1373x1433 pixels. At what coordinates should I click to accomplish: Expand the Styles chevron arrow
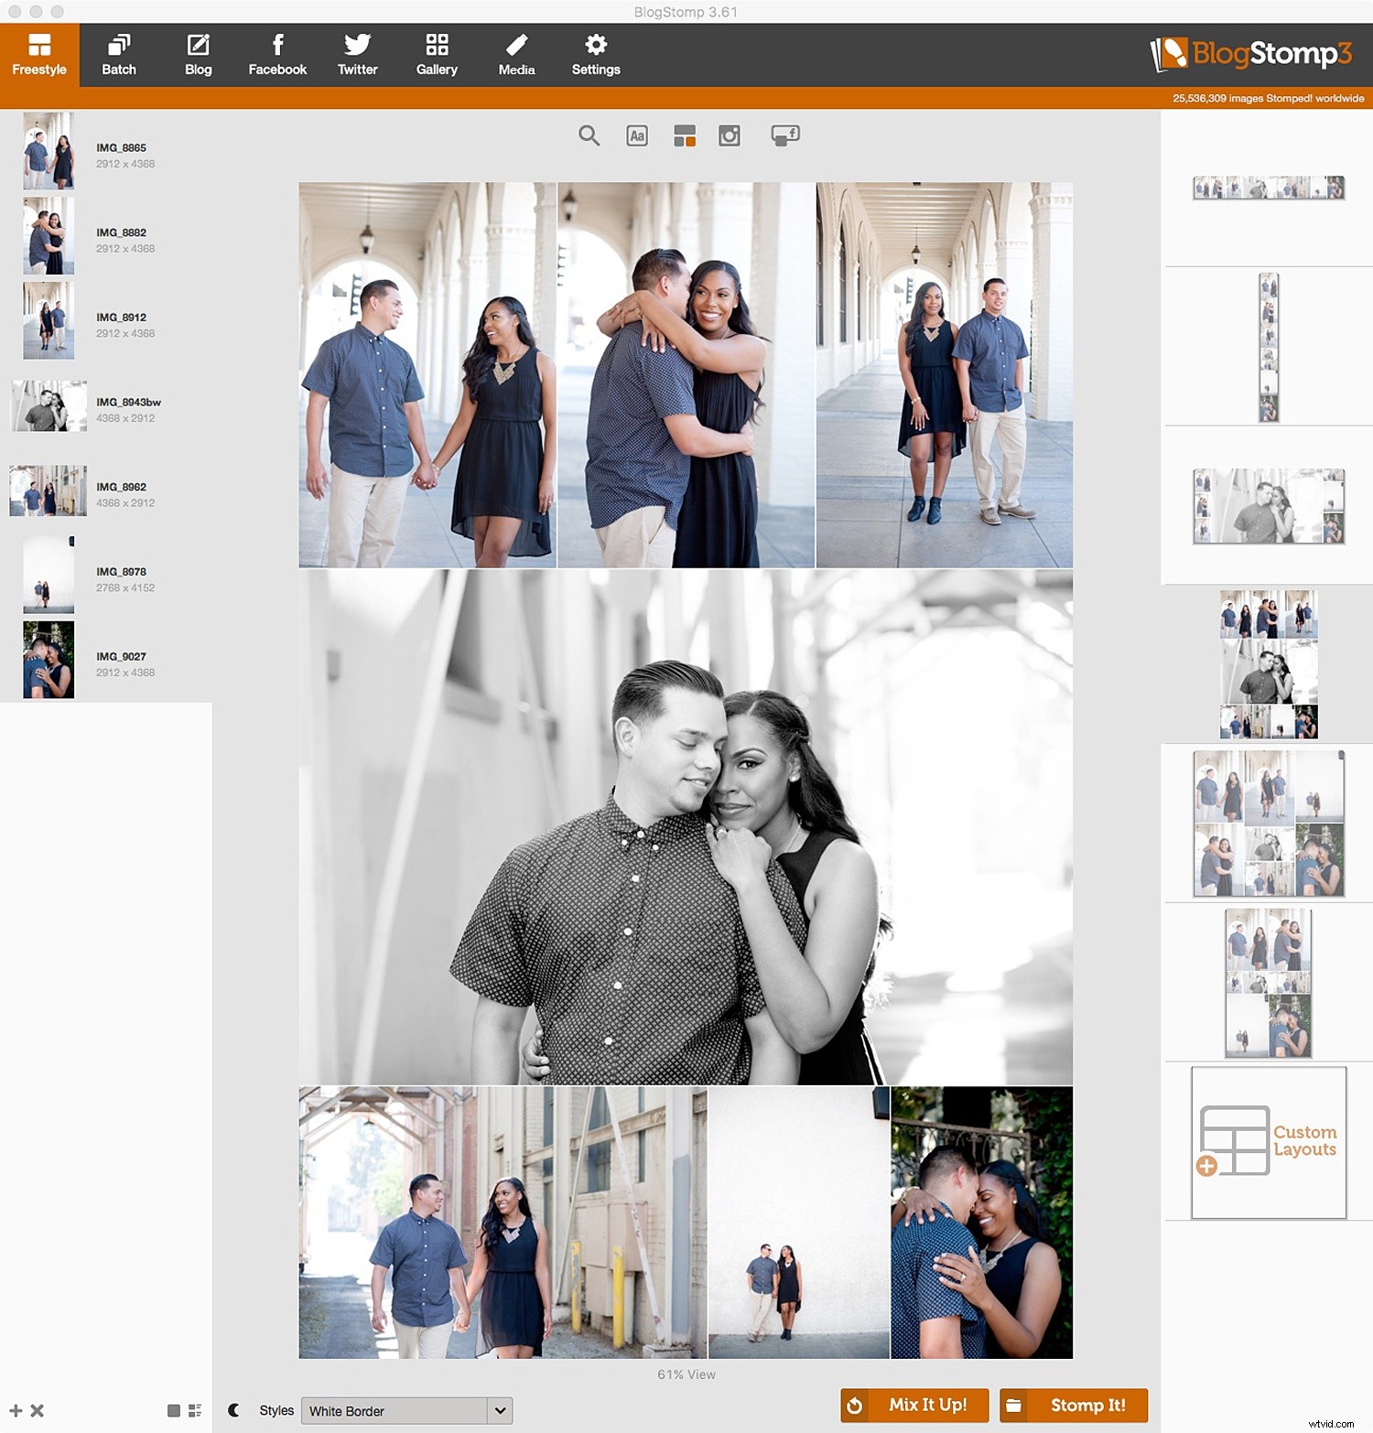[500, 1411]
